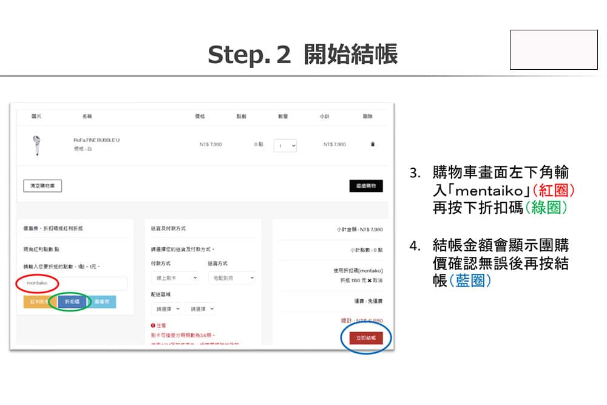Click the red warning notice icon
This screenshot has height=405, width=607.
pyautogui.click(x=154, y=325)
